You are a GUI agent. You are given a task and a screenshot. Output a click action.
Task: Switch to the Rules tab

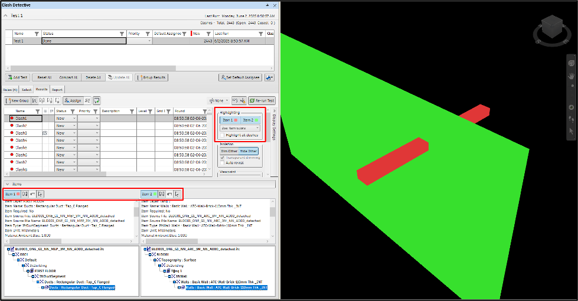pos(10,90)
